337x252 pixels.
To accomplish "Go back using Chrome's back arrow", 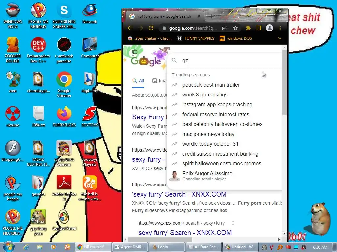I will (x=130, y=28).
